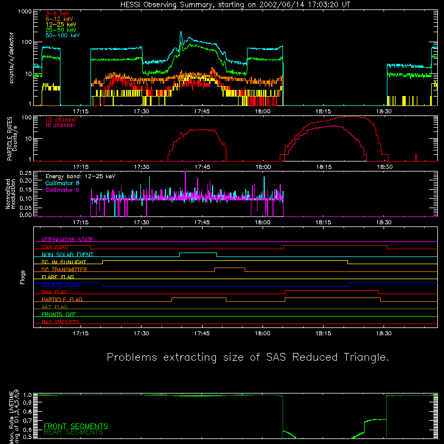444x444 pixels.
Task: Click the 'Normalized modulation' axis label
Action: click(x=11, y=194)
